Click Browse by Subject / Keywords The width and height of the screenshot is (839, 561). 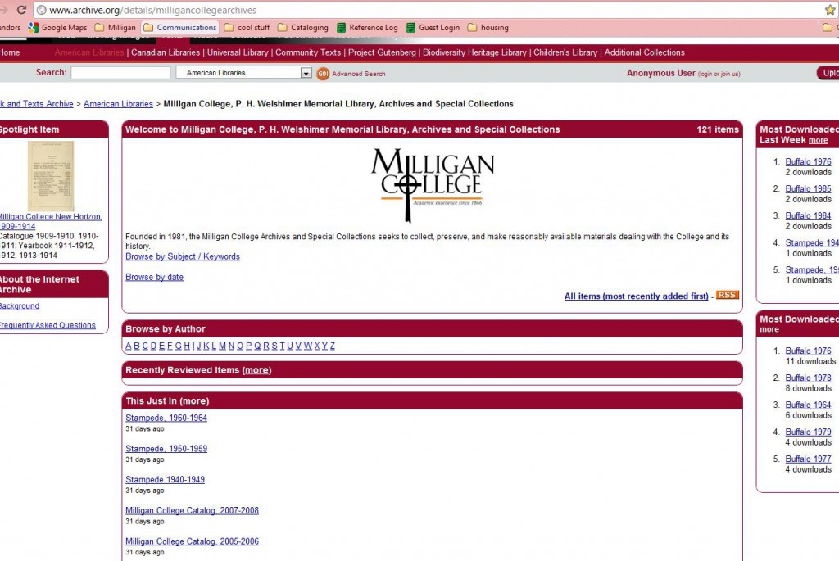click(x=182, y=256)
